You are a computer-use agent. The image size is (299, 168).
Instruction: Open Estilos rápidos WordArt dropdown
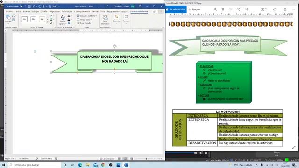[x=62, y=20]
